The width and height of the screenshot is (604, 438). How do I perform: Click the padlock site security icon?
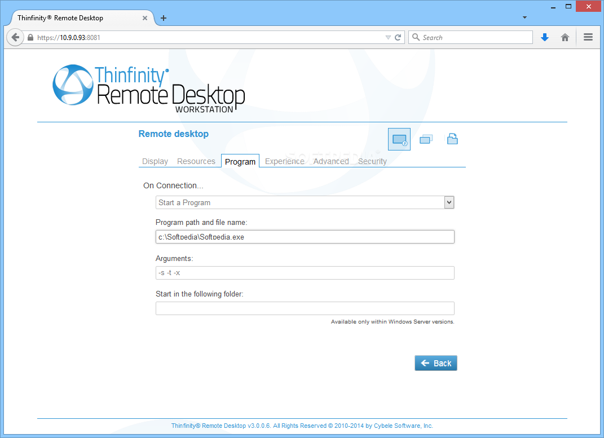tap(30, 37)
